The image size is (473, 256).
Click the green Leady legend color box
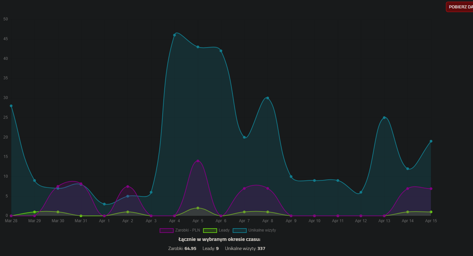[210, 230]
